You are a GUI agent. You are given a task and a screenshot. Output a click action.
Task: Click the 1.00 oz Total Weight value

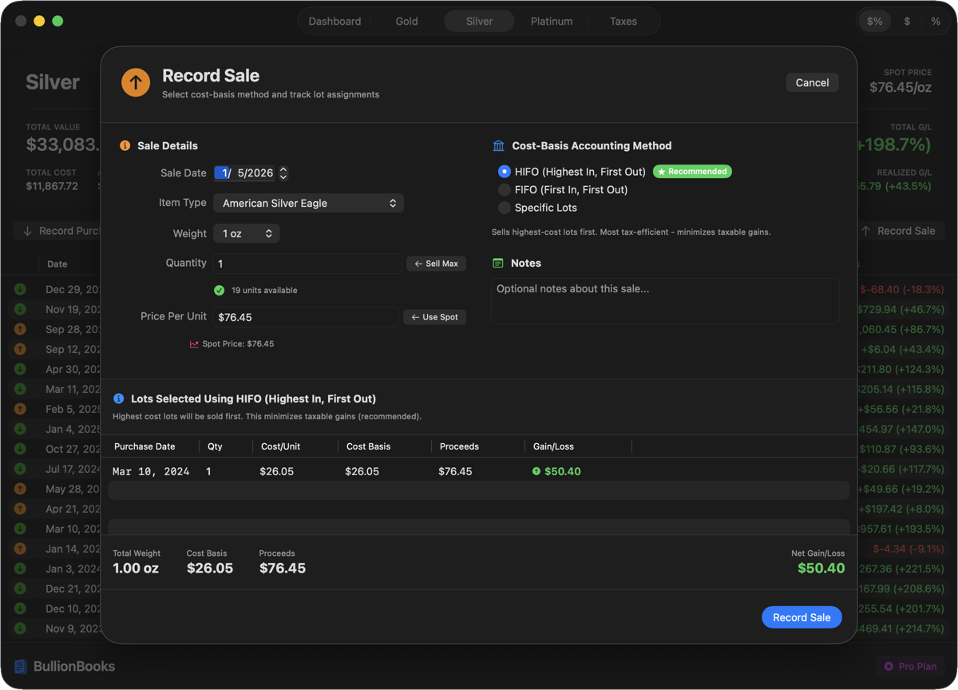pyautogui.click(x=136, y=569)
